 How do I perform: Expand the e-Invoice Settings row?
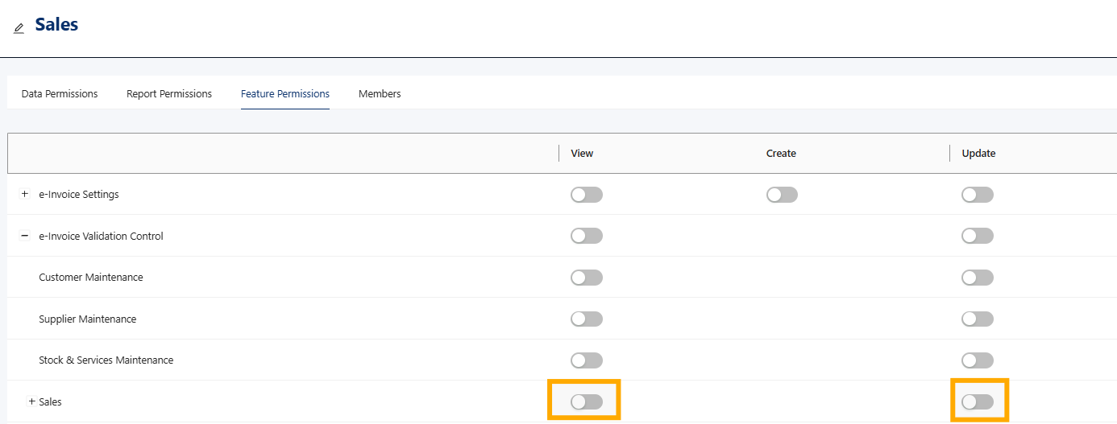click(x=24, y=194)
